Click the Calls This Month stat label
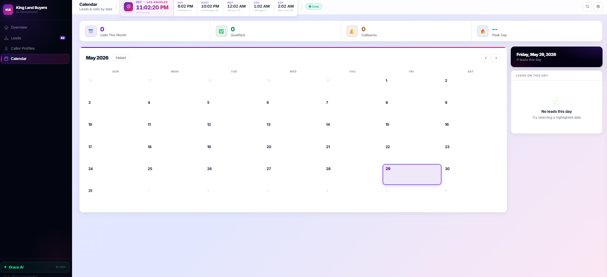 113,35
